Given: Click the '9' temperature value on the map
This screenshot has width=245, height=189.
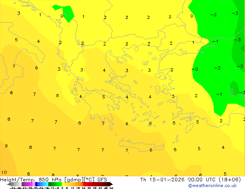Looking at the screenshot, I should pos(6,146).
